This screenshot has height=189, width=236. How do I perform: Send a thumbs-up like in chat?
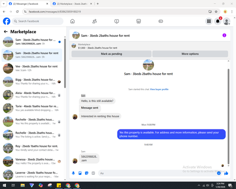pos(226,173)
